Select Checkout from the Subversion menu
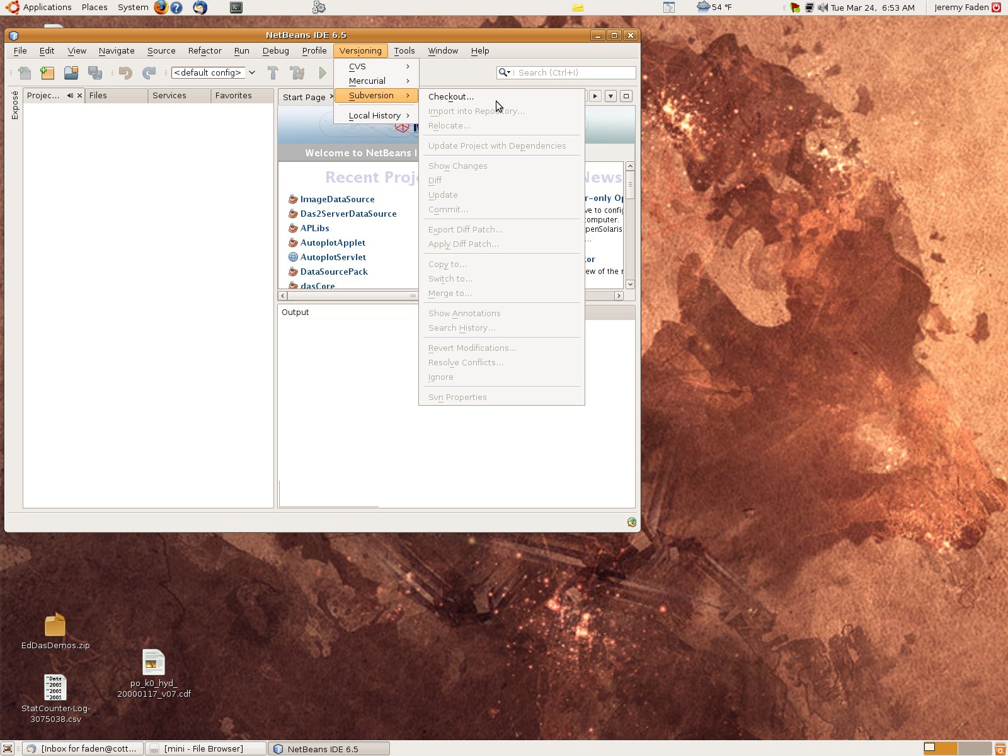Viewport: 1008px width, 756px height. pyautogui.click(x=450, y=96)
